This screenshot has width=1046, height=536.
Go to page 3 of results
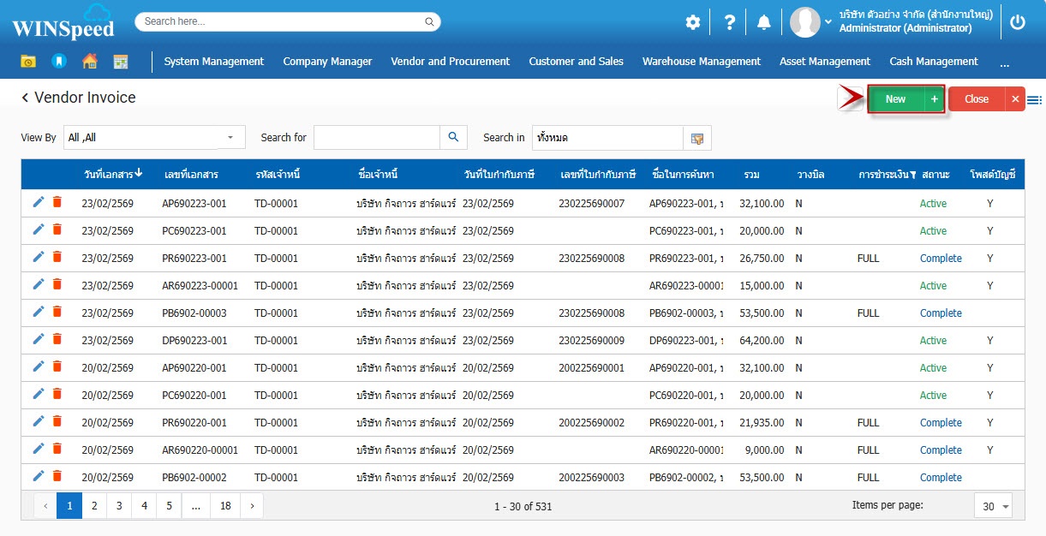click(119, 506)
